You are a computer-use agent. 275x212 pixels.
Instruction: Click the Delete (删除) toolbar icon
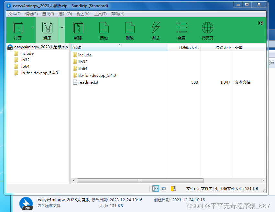[130, 28]
